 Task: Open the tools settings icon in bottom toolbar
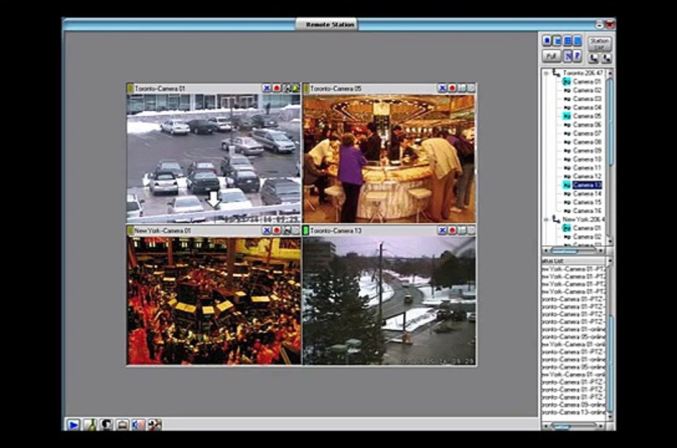click(x=155, y=425)
